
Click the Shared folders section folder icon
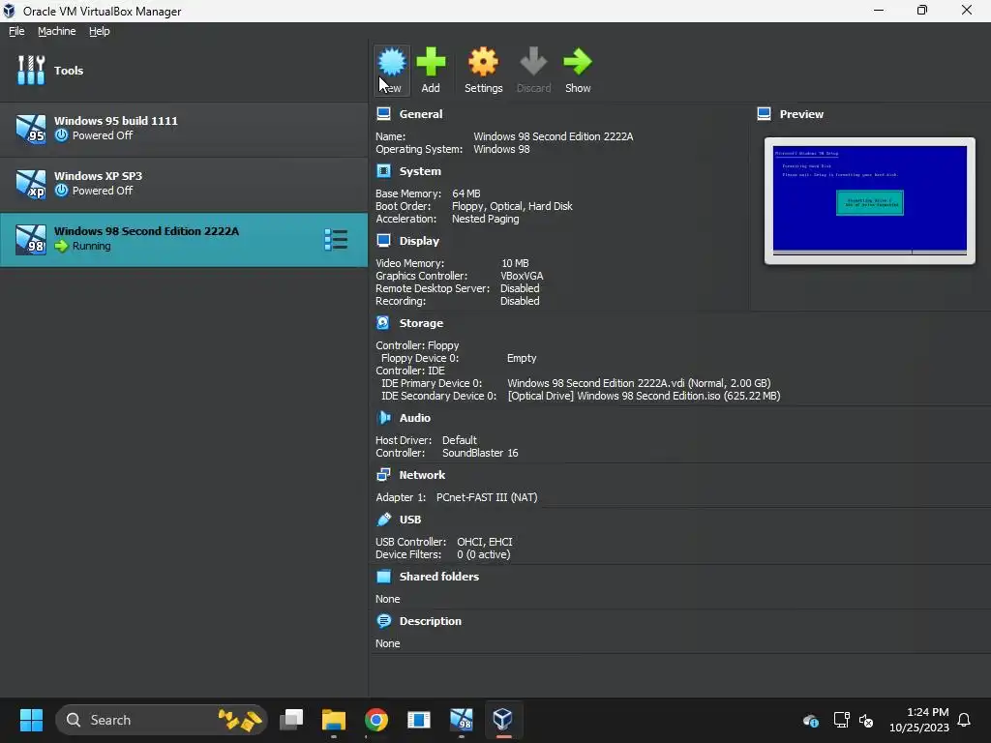pyautogui.click(x=383, y=577)
